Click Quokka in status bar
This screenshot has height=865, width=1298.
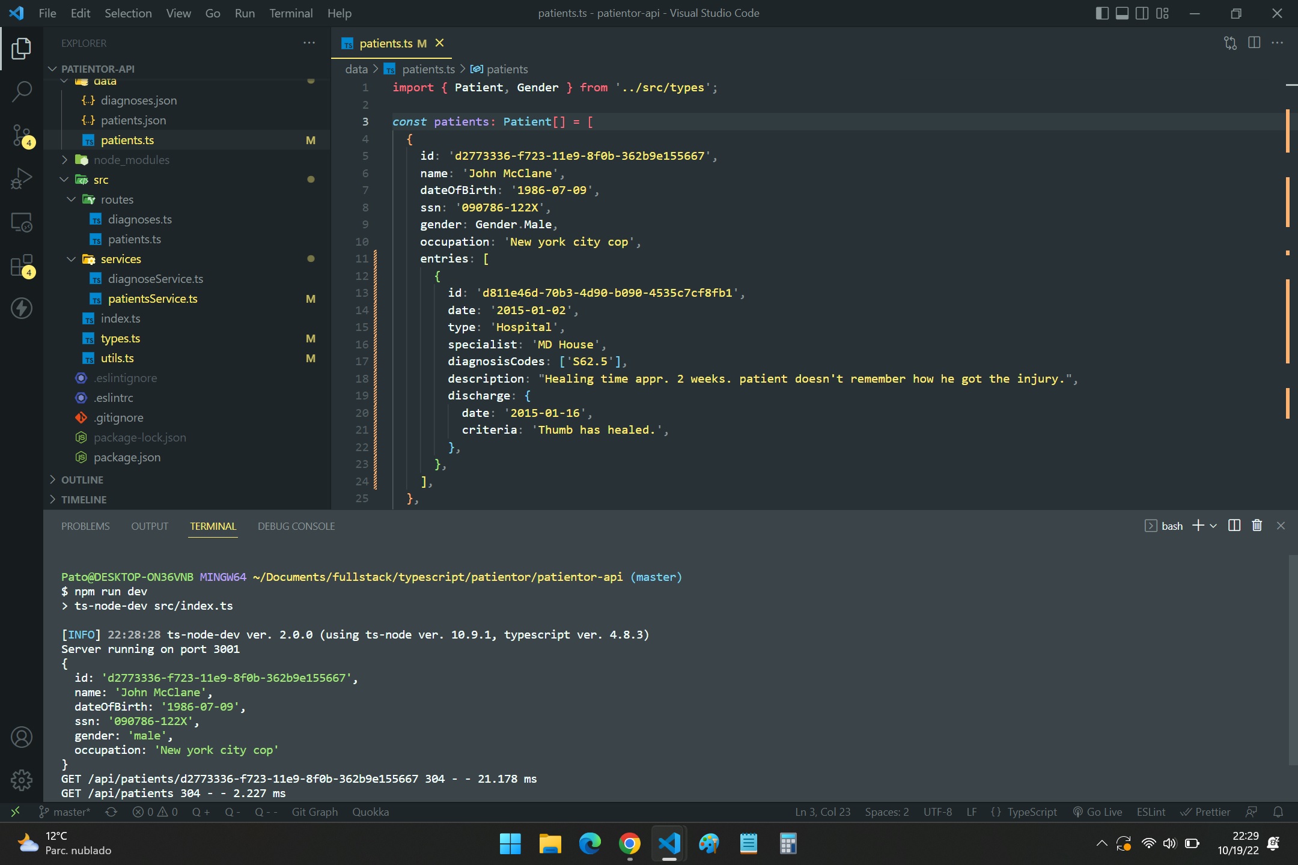370,812
